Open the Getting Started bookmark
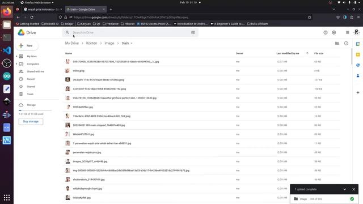The image size is (363, 204). [x=27, y=24]
